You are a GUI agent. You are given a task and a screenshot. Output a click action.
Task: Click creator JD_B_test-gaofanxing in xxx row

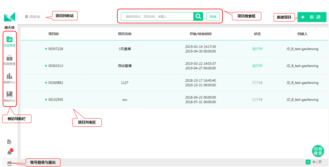coord(302,100)
